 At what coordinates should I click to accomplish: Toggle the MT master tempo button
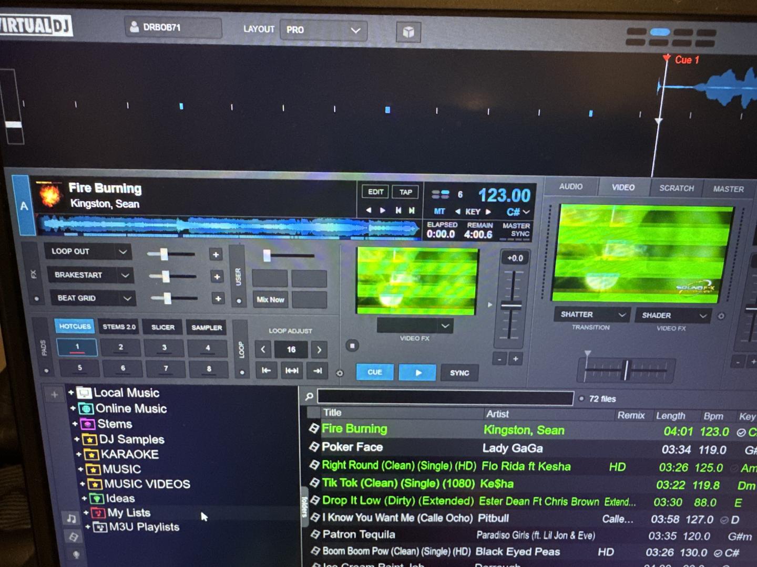click(x=439, y=212)
